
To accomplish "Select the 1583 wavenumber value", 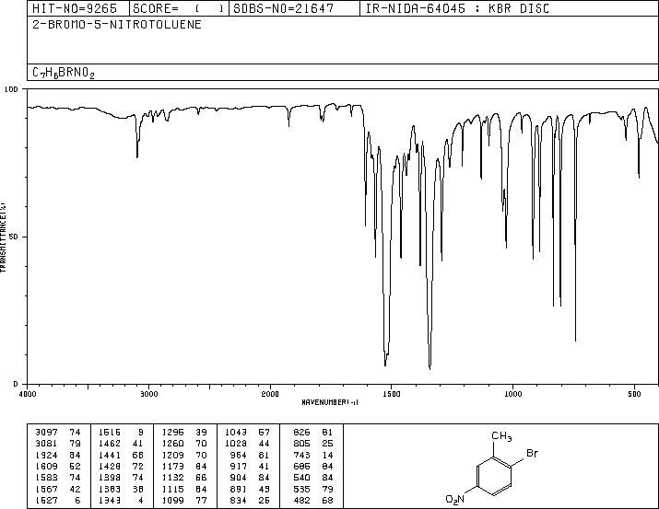I will (47, 478).
